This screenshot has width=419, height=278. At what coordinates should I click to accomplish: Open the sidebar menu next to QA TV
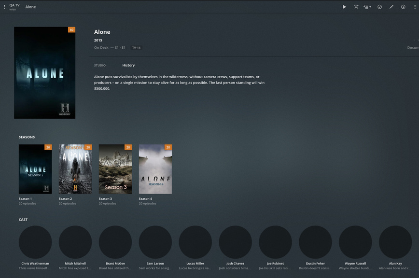[x=4, y=7]
